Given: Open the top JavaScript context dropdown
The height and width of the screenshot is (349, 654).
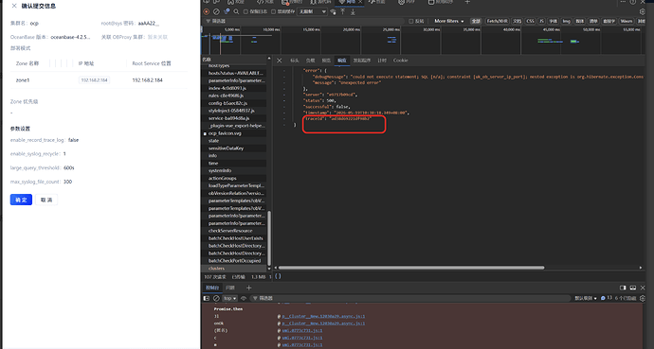Looking at the screenshot, I should [230, 298].
